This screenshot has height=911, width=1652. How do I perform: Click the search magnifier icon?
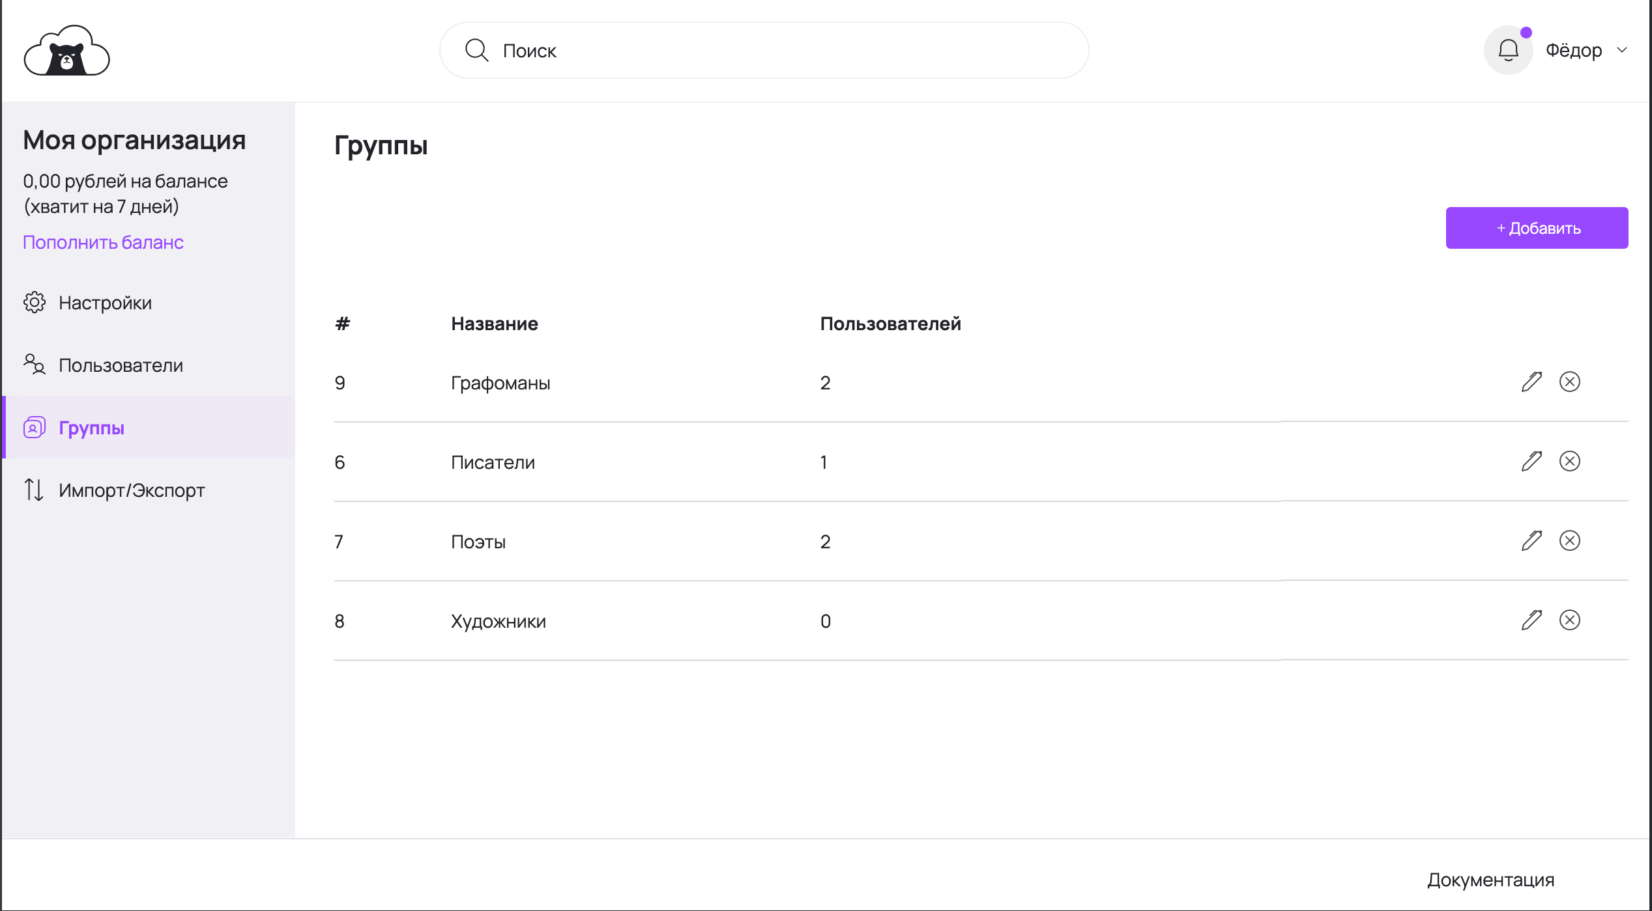pyautogui.click(x=476, y=50)
